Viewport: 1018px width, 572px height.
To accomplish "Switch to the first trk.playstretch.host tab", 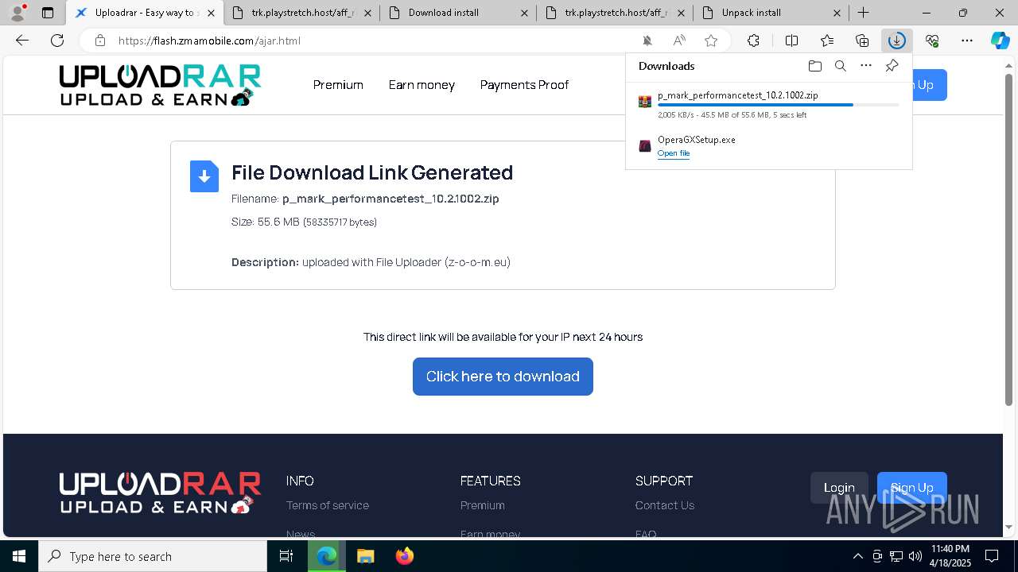I will [301, 13].
